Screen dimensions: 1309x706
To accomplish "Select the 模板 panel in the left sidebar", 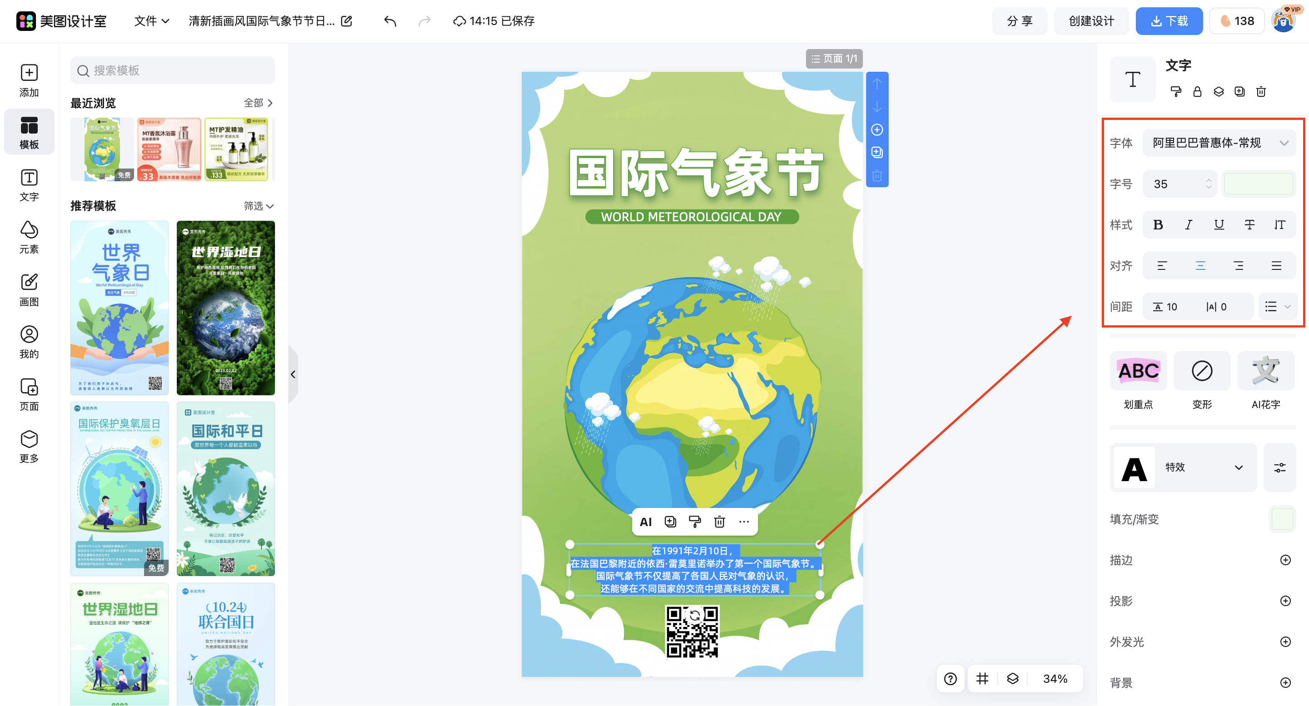I will 29,131.
